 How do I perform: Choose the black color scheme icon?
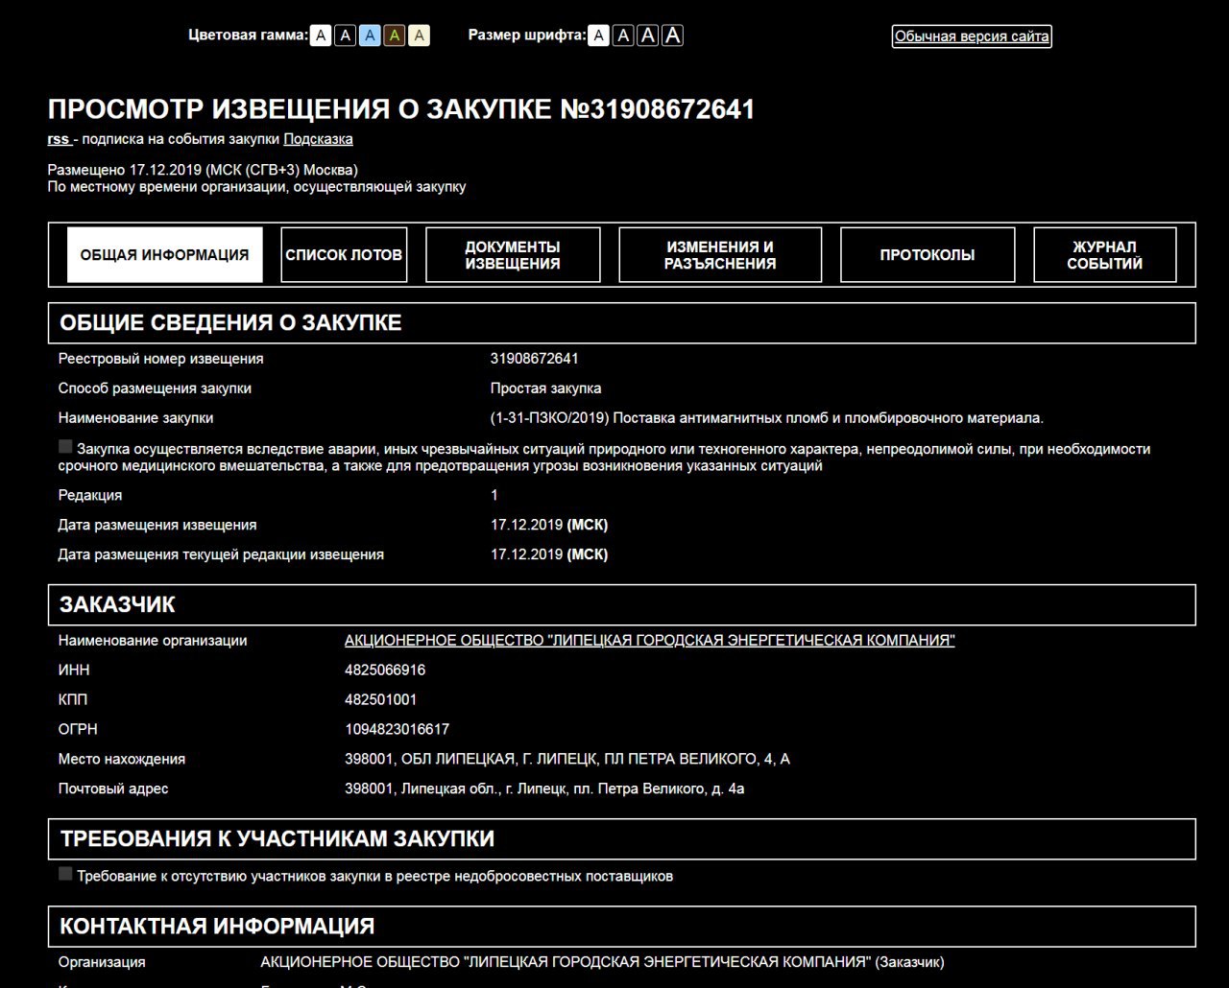(346, 36)
